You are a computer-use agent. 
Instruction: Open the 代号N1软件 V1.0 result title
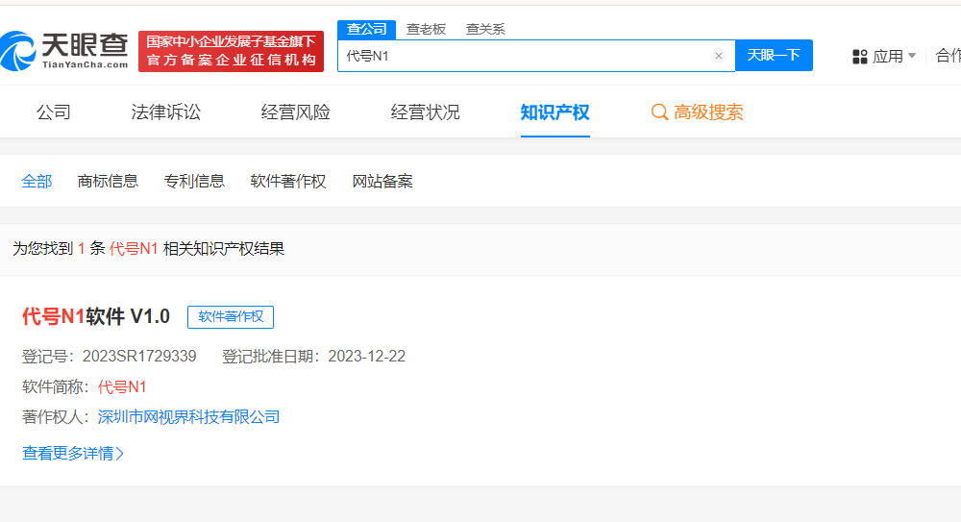tap(95, 316)
